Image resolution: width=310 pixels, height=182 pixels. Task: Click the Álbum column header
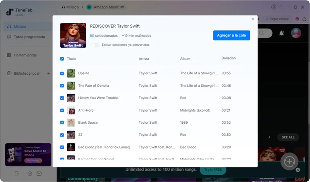185,59
